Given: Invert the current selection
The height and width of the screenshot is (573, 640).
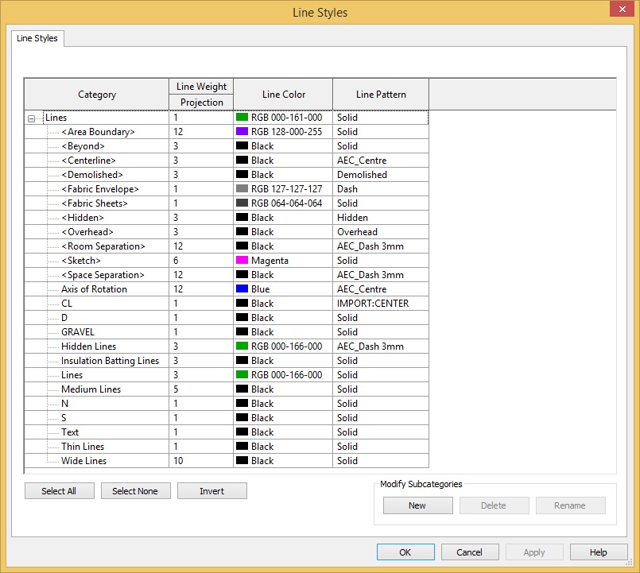Looking at the screenshot, I should click(x=211, y=490).
